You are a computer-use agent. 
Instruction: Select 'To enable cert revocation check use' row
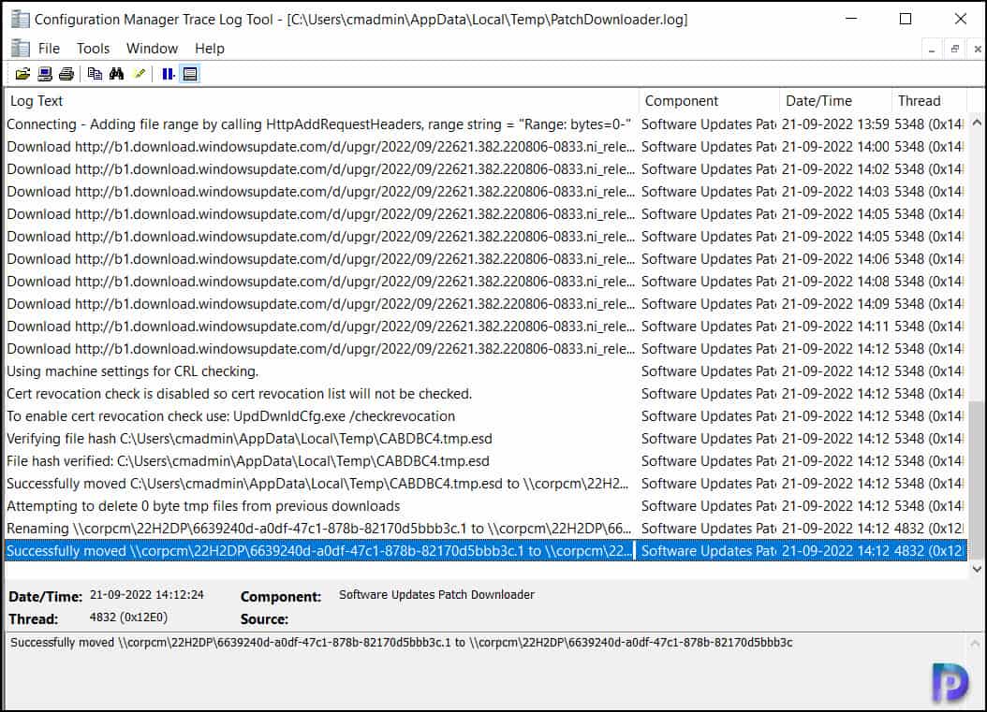[x=485, y=416]
